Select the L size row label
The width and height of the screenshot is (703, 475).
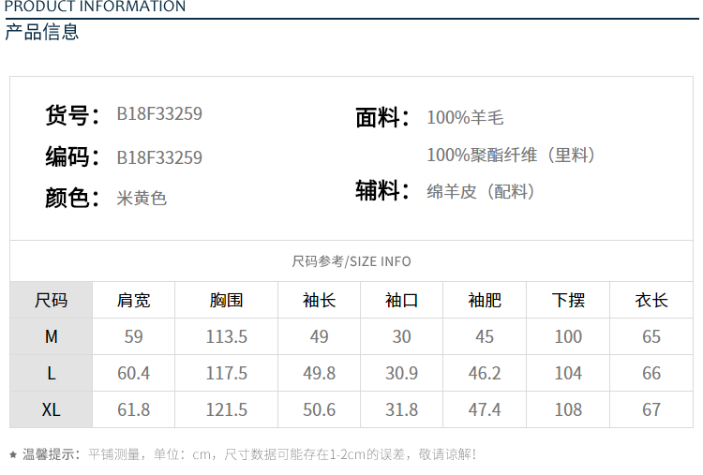pos(52,373)
